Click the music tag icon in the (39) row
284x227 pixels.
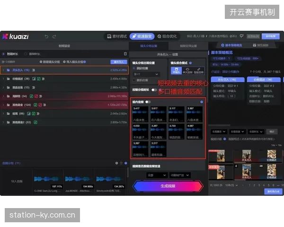(x=39, y=79)
